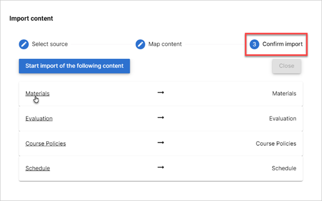Click the grayed-out Close button

click(287, 66)
